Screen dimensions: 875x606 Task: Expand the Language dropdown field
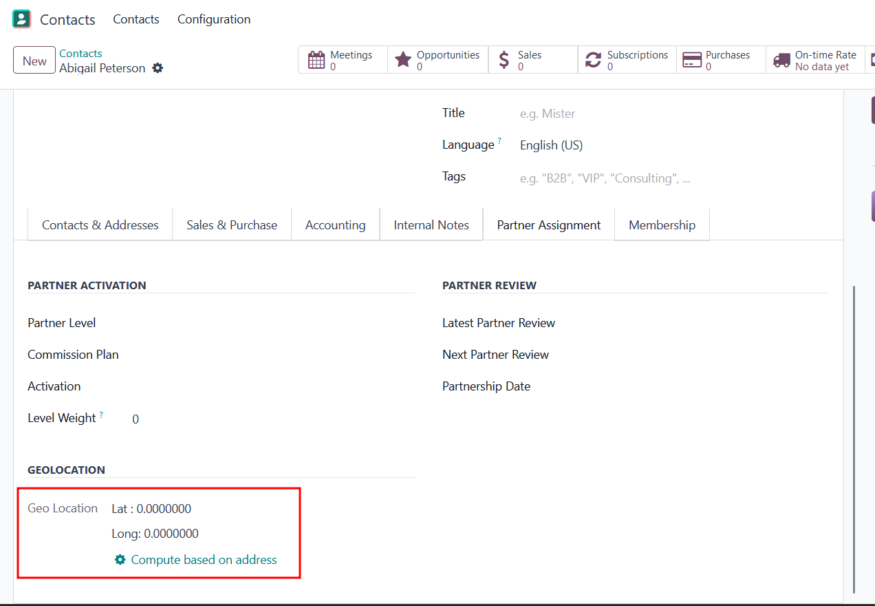pos(619,145)
